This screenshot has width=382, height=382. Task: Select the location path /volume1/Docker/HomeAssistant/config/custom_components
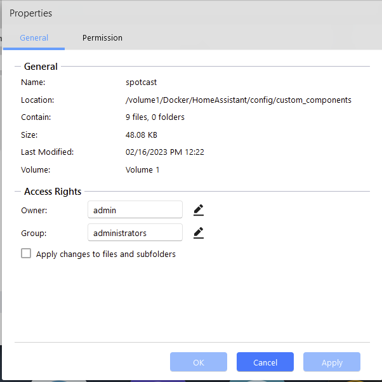point(238,100)
